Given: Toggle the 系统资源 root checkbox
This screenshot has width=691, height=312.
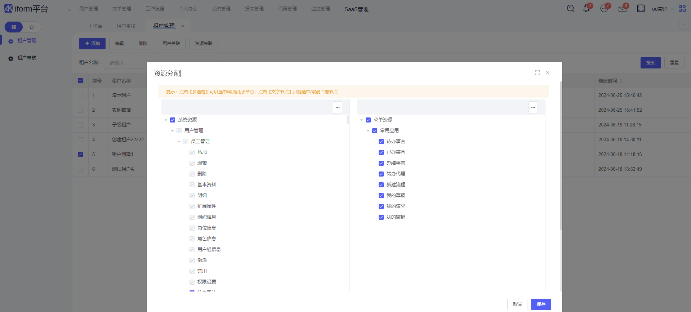Looking at the screenshot, I should pyautogui.click(x=173, y=120).
